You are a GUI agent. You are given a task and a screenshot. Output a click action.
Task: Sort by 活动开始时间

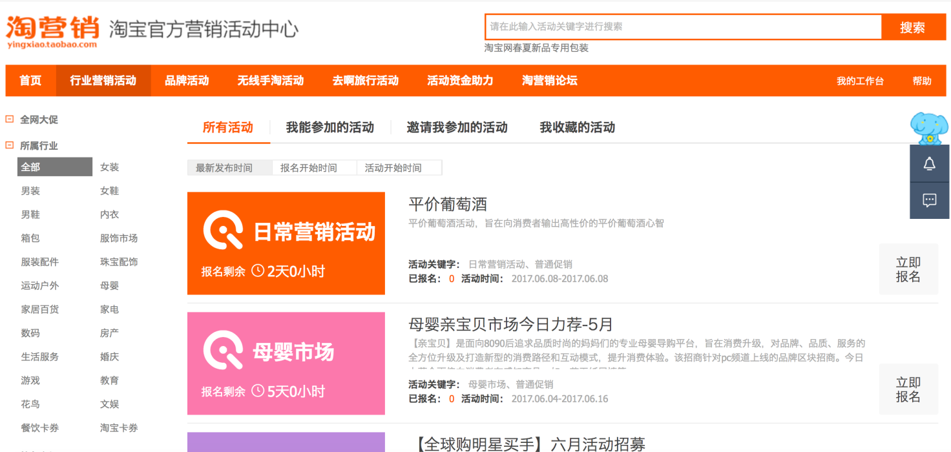pos(393,168)
